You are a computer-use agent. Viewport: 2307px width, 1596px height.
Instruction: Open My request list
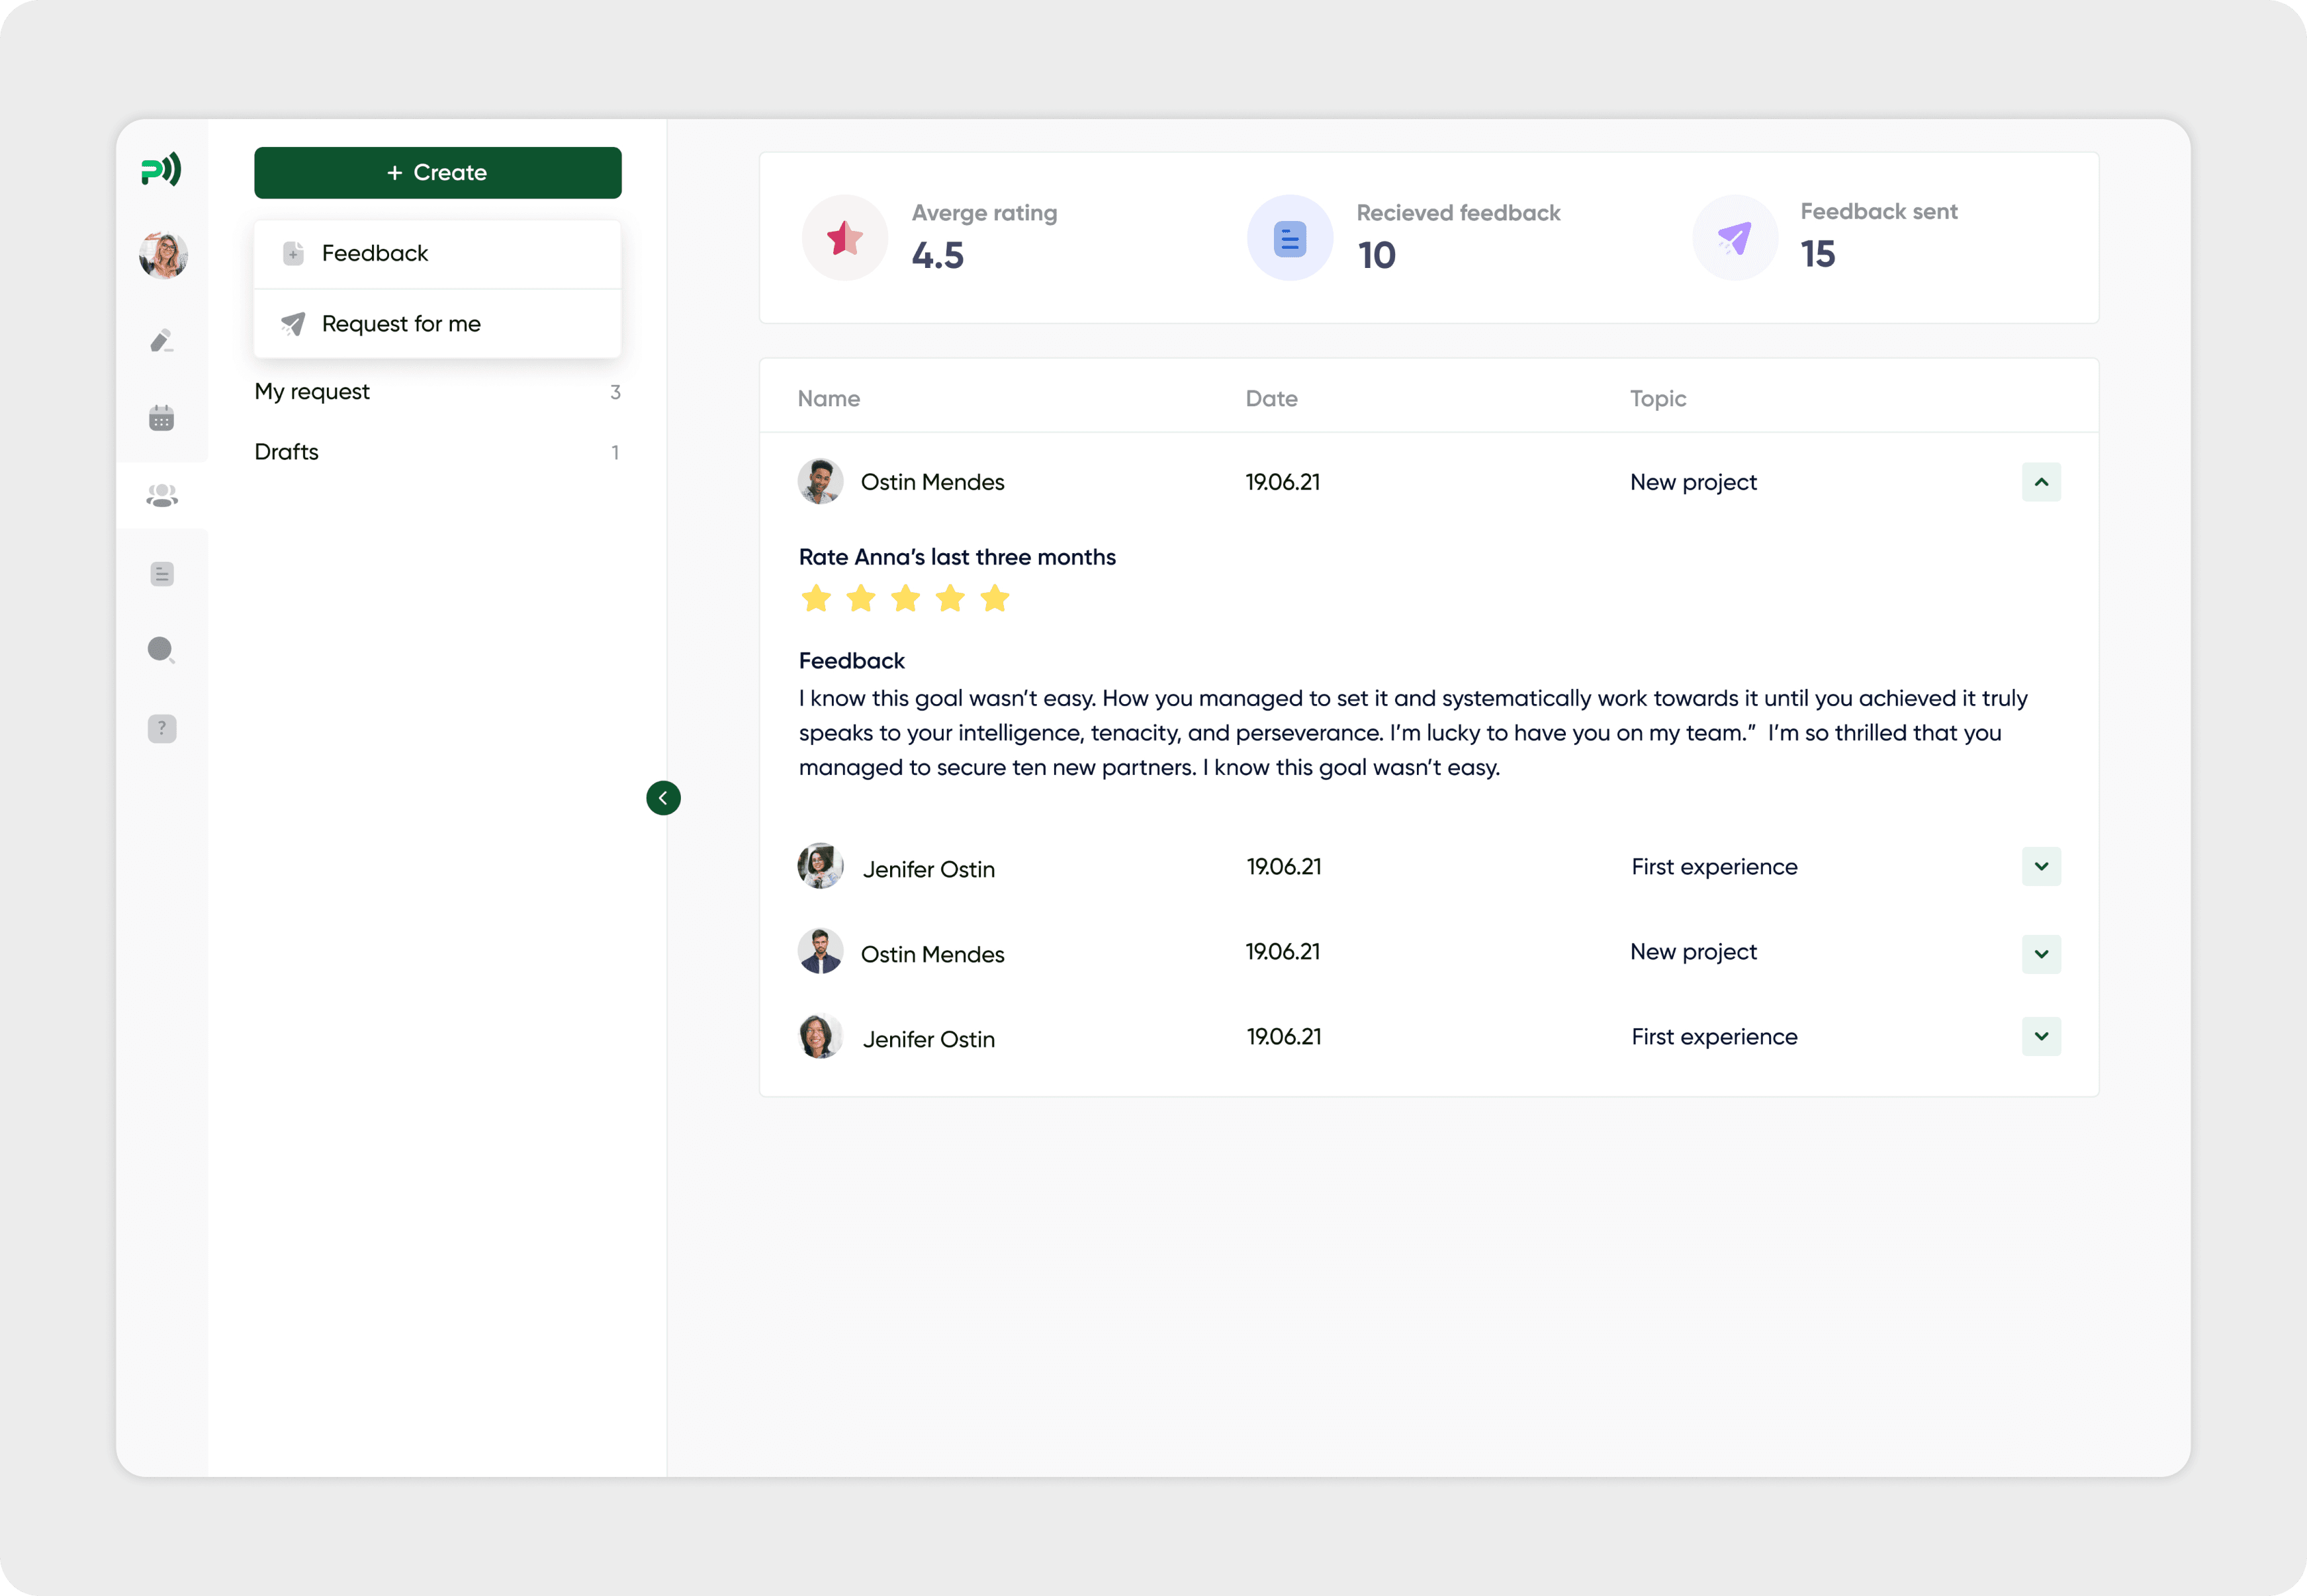click(312, 392)
